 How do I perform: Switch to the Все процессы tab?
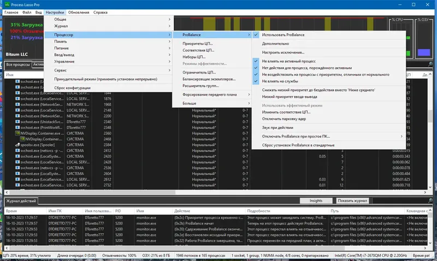18,64
